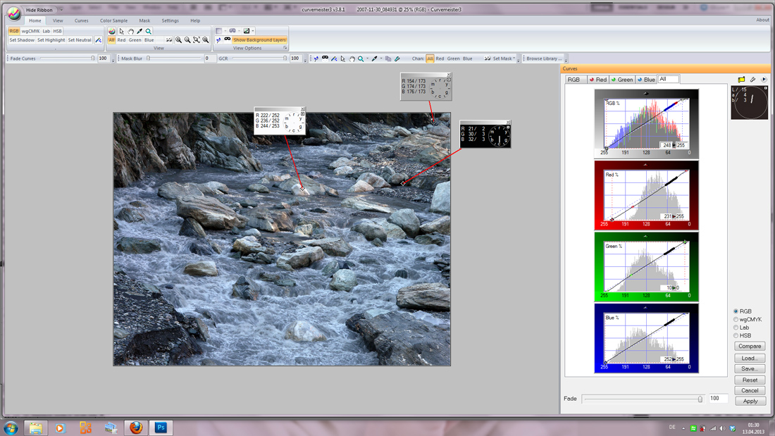Select the hand tool in the lower toolbar
This screenshot has width=775, height=436.
pyautogui.click(x=352, y=58)
